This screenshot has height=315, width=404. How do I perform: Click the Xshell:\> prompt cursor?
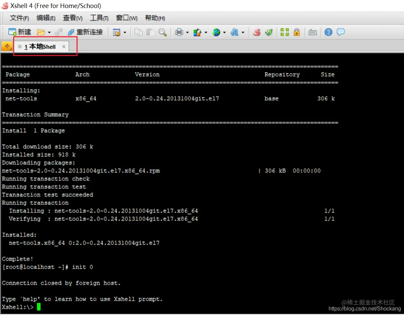pos(39,307)
